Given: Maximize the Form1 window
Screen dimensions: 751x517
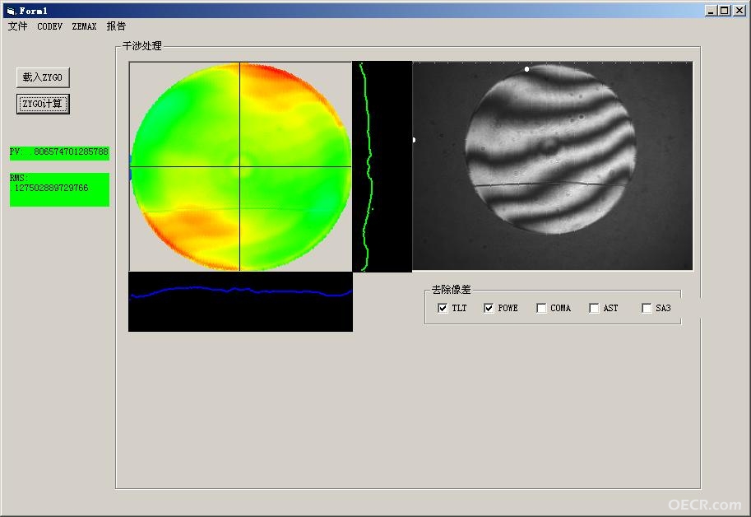Looking at the screenshot, I should point(724,10).
